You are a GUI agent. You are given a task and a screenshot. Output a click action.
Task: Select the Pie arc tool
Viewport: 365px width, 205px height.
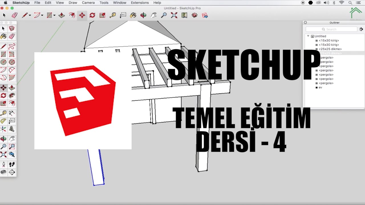12,77
